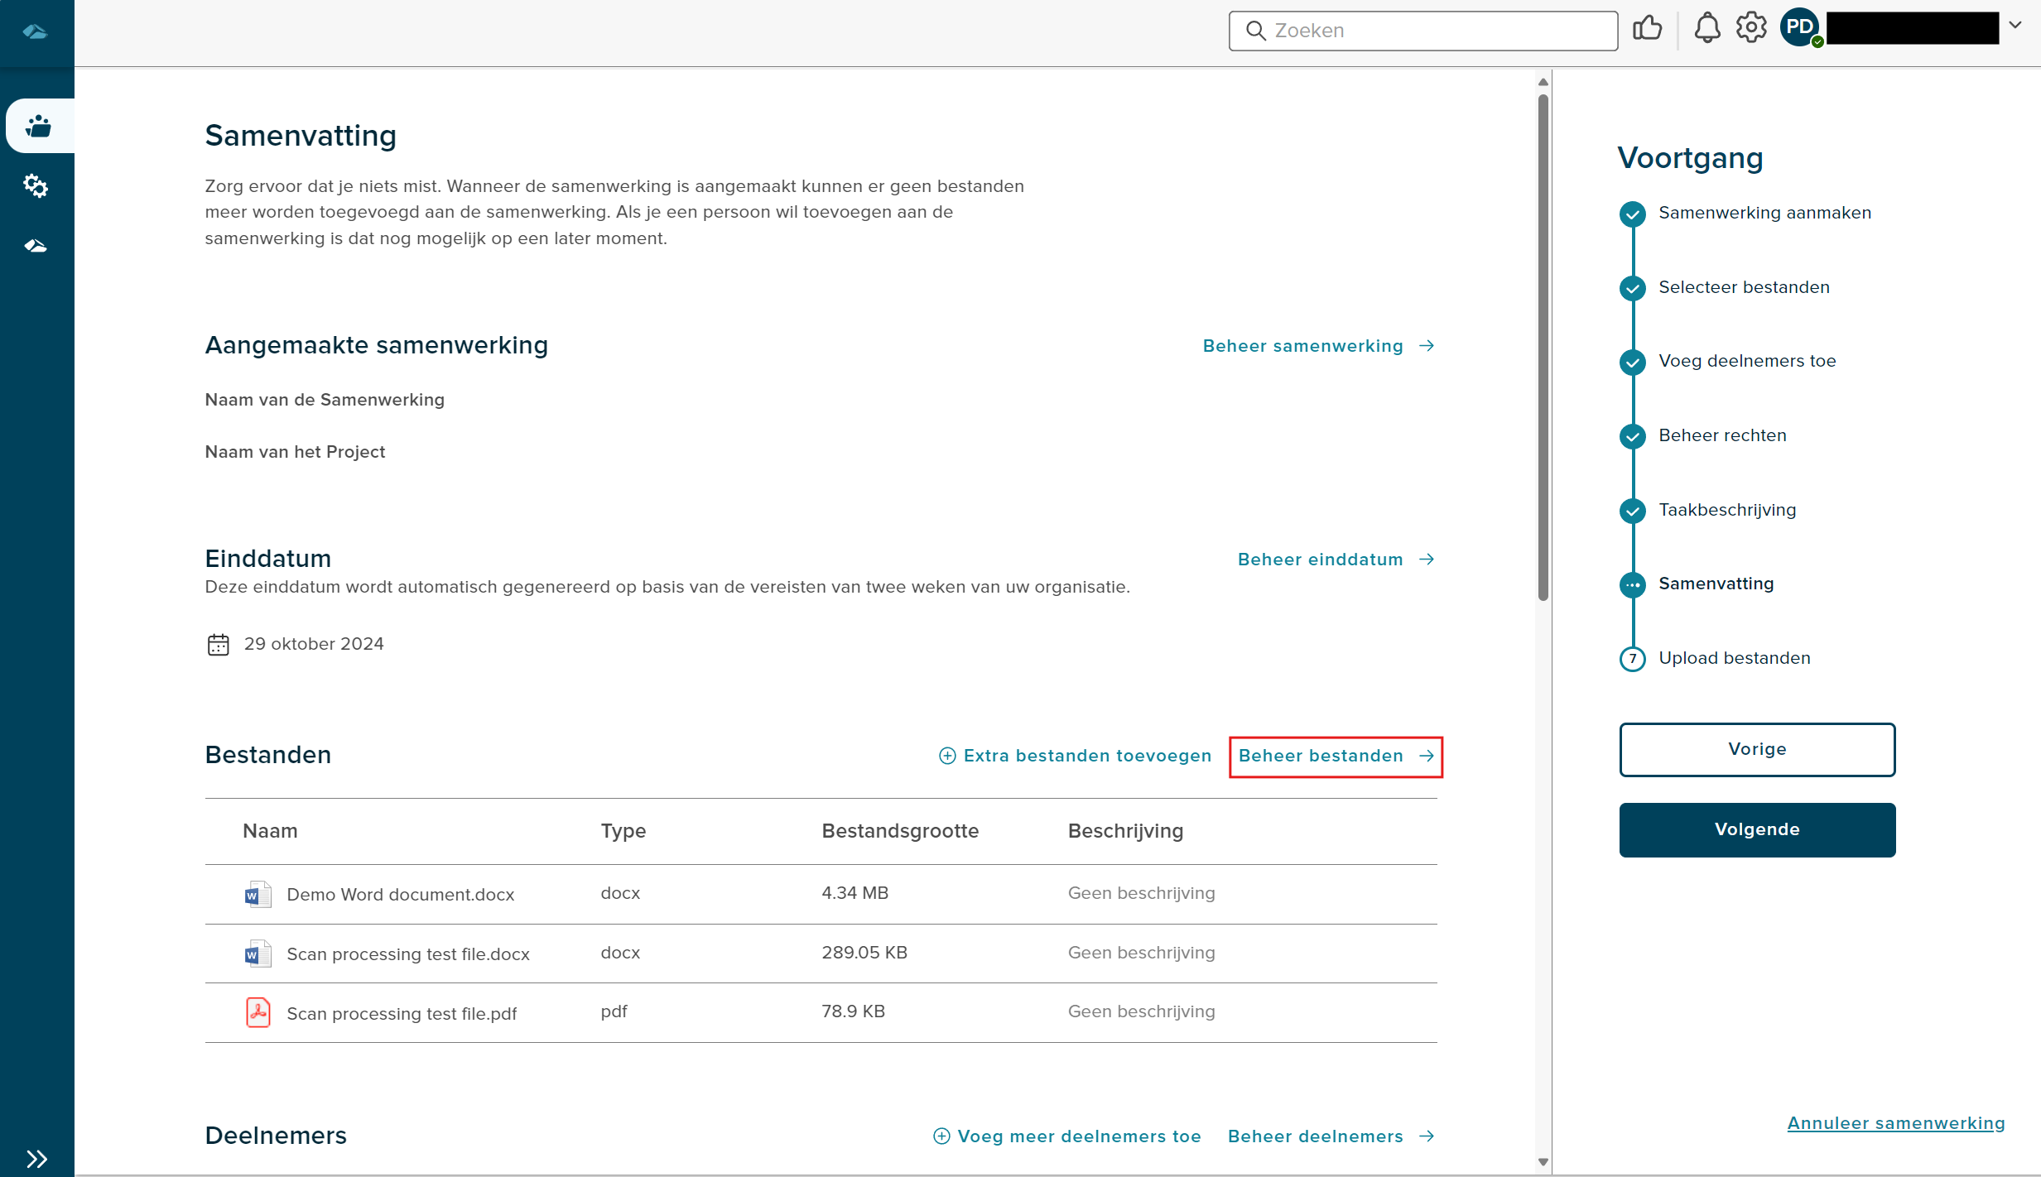Click the current Samenvatting step label
Viewport: 2041px width, 1177px height.
point(1716,584)
